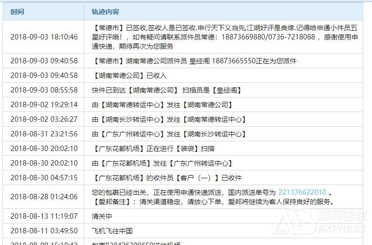Image resolution: width=372 pixels, height=245 pixels.
Task: Select the 2018-09-03 18:10:46 timestamp cell
Action: point(44,37)
